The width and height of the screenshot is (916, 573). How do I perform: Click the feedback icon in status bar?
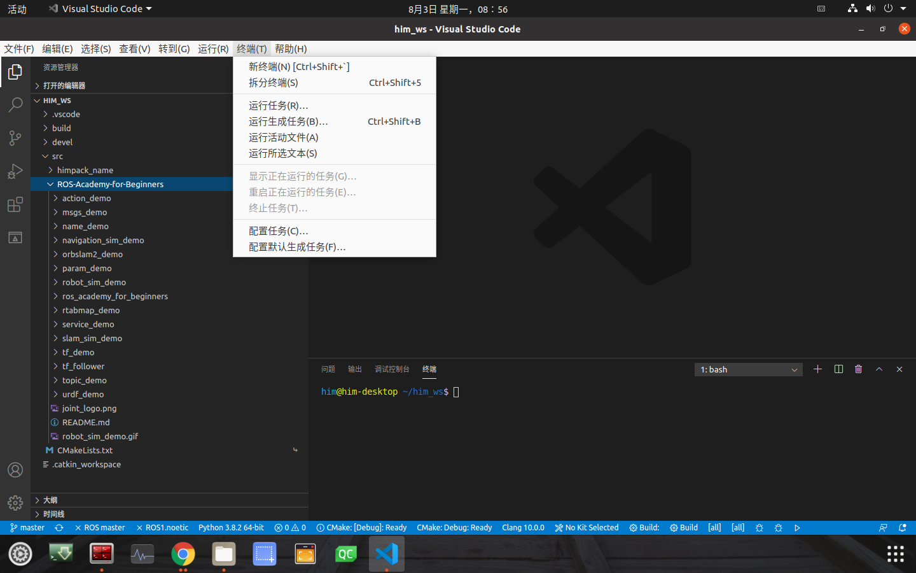(883, 528)
